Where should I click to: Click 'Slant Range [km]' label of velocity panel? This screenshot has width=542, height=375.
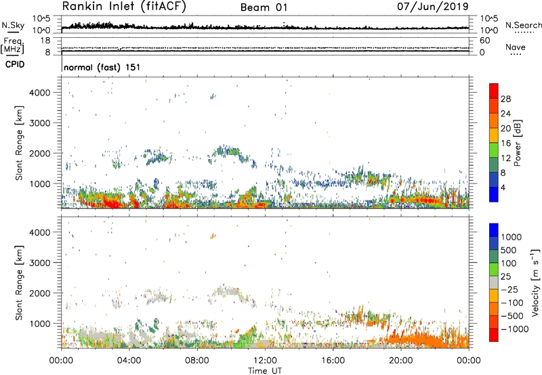[19, 283]
